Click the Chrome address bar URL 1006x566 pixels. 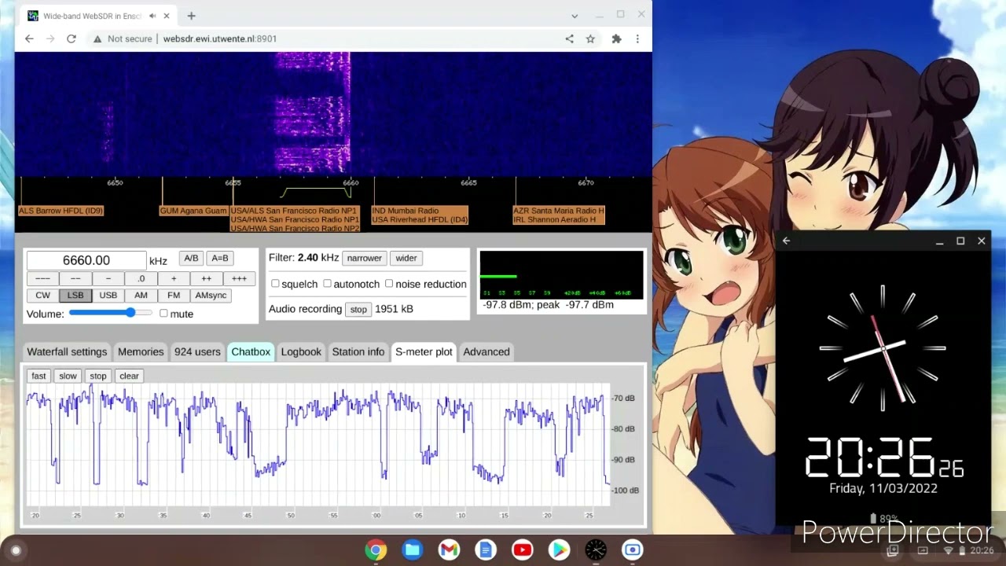[220, 39]
